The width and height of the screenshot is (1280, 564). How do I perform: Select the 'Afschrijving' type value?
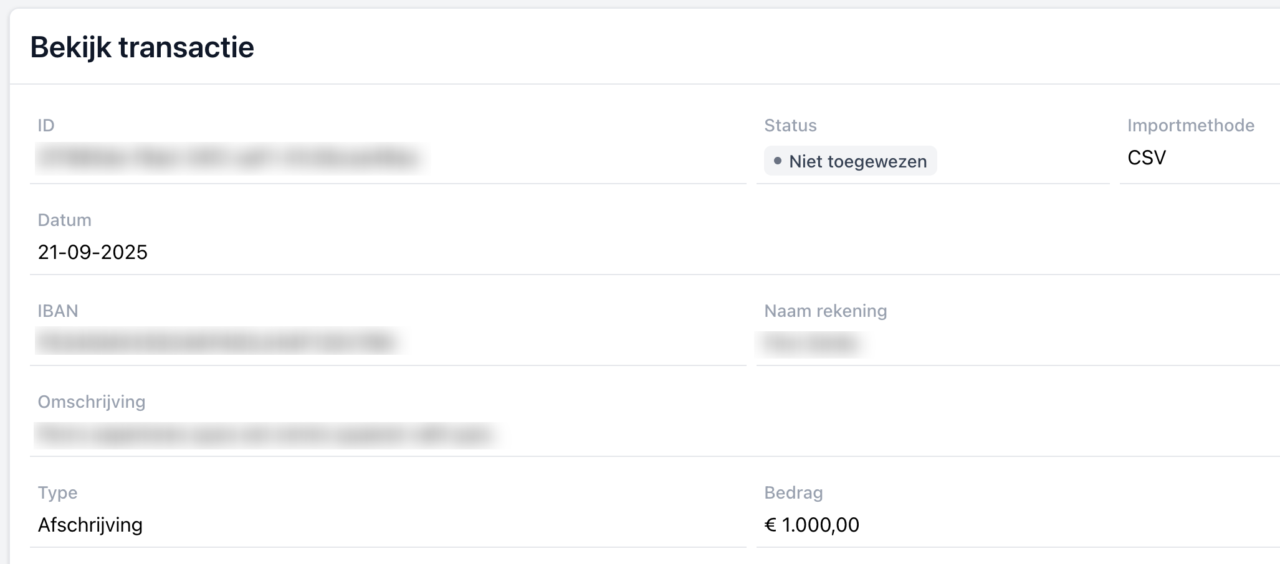point(90,525)
